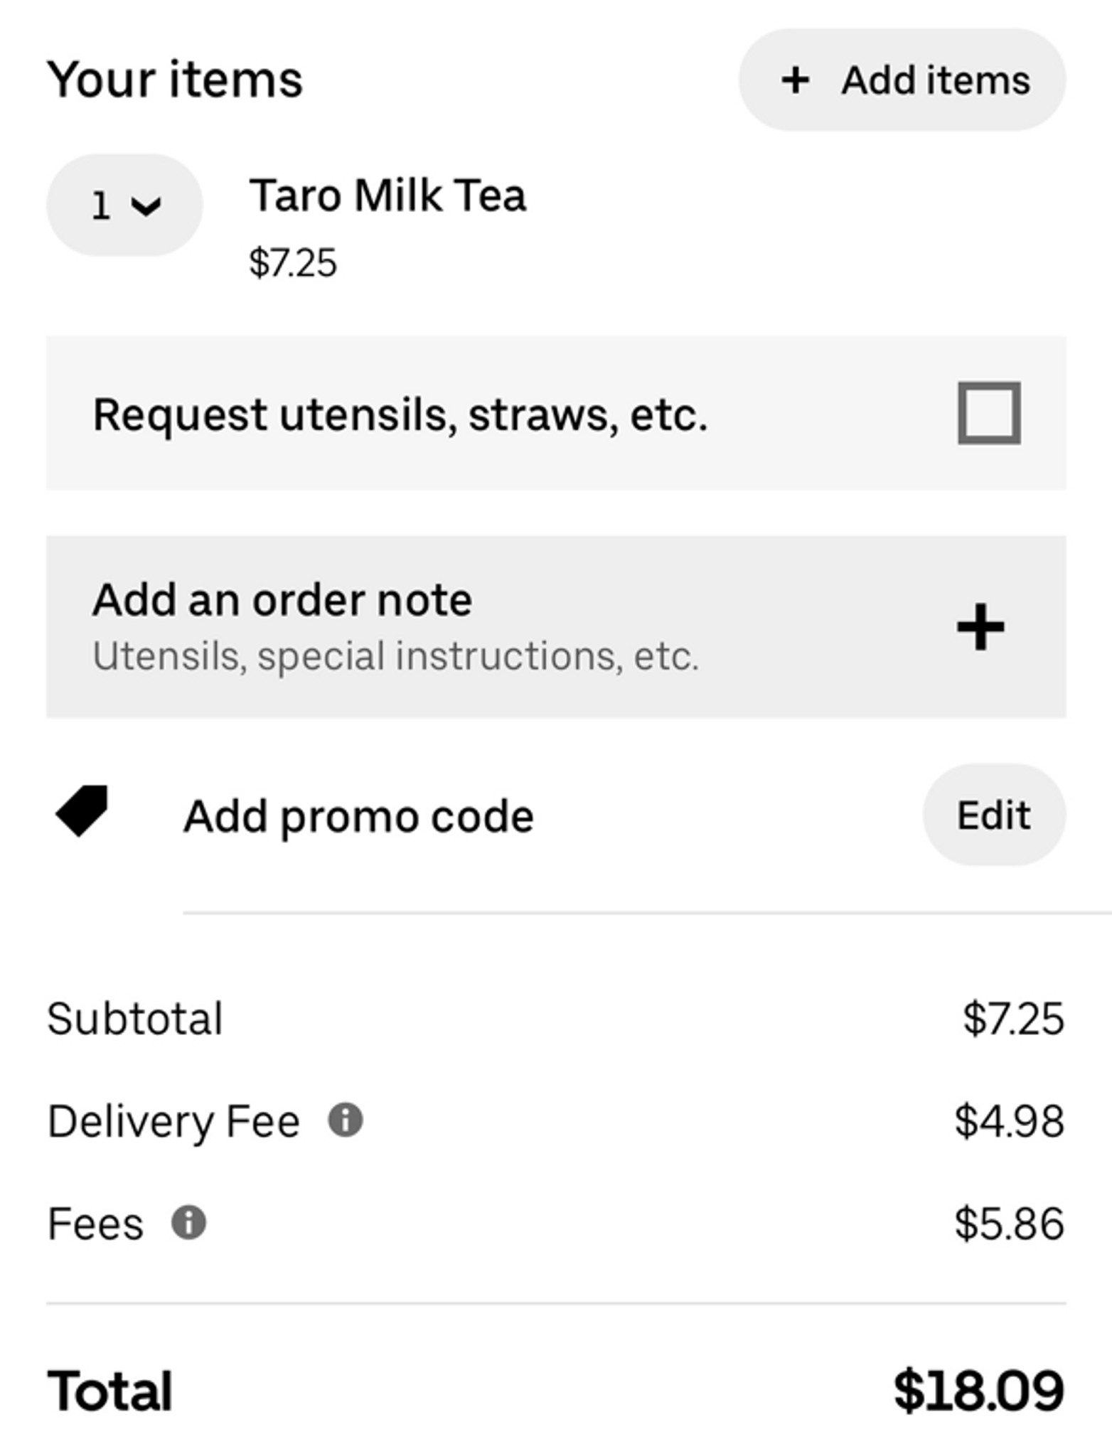Click the "Add an order note" title
1112x1456 pixels.
click(x=282, y=600)
